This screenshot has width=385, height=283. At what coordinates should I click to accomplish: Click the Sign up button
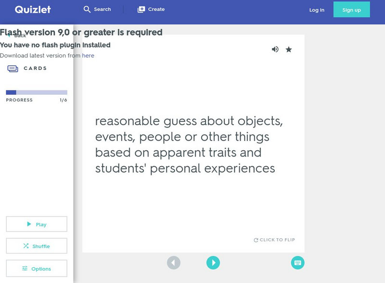tap(352, 10)
